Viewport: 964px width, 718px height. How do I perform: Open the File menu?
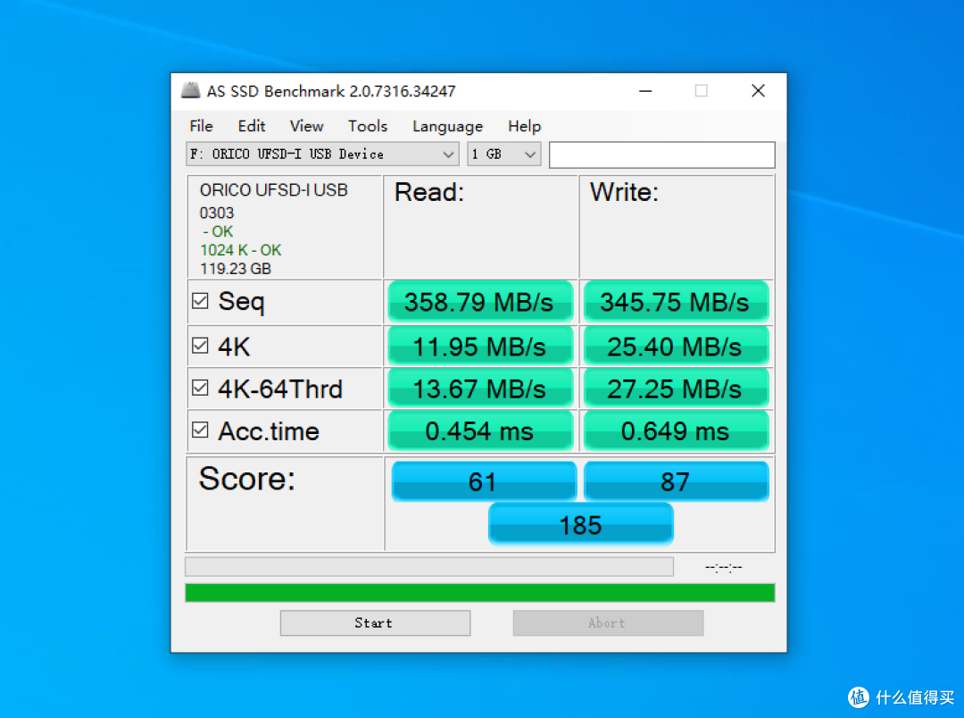click(201, 126)
